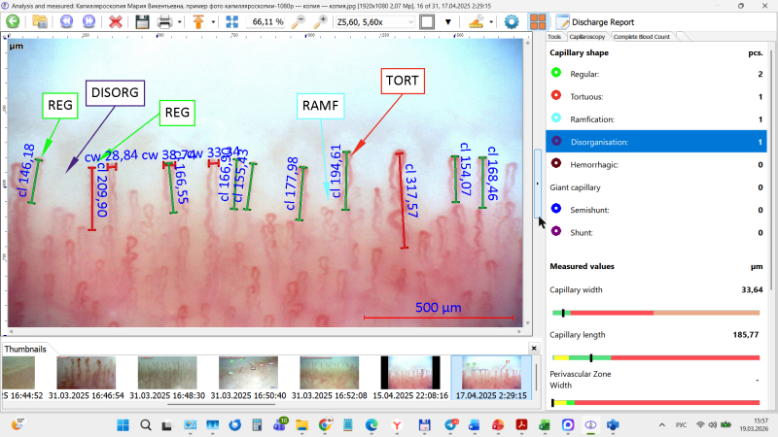The width and height of the screenshot is (778, 437).
Task: Show hidden system tray icons
Action: (662, 424)
